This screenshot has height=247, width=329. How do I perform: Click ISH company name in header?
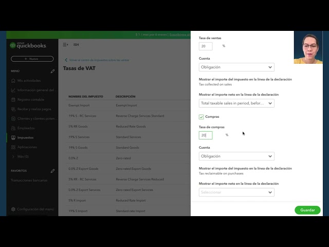pyautogui.click(x=76, y=45)
